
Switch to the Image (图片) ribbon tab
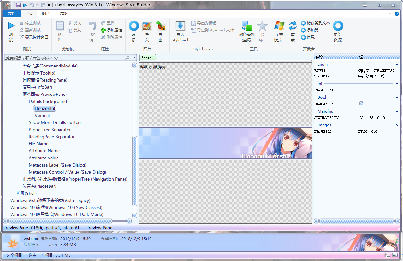coord(46,14)
